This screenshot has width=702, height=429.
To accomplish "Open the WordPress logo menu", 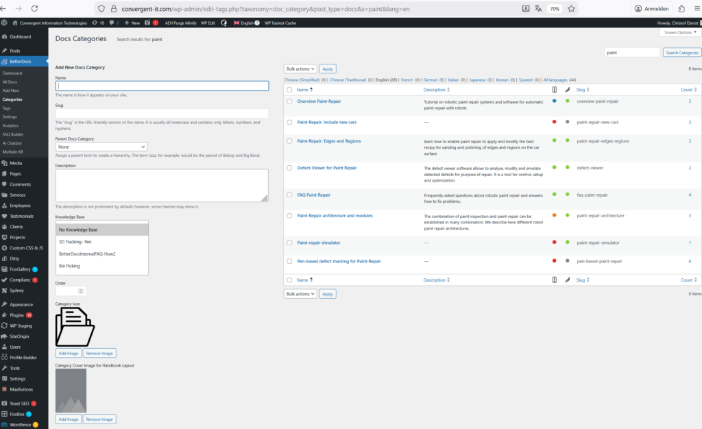I will (5, 23).
